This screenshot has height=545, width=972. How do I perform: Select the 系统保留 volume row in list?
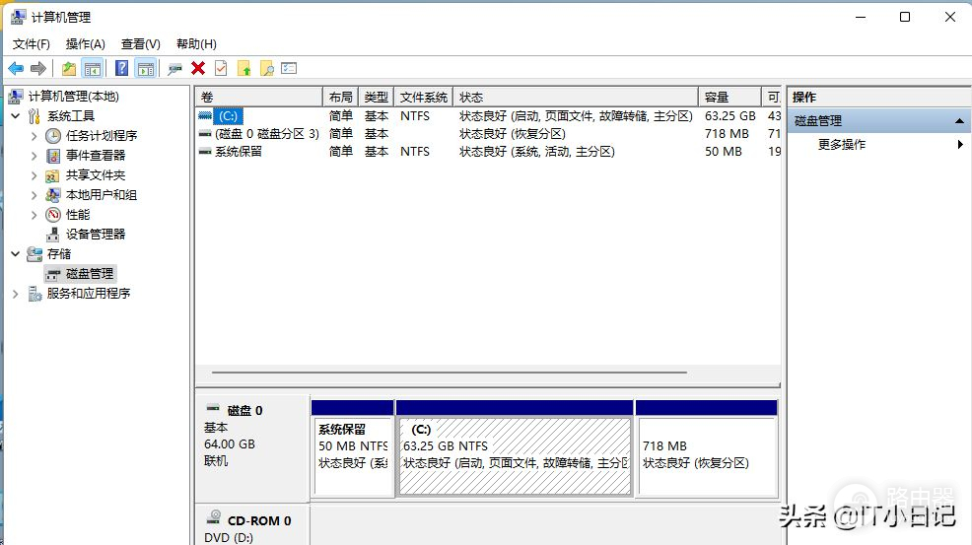239,152
